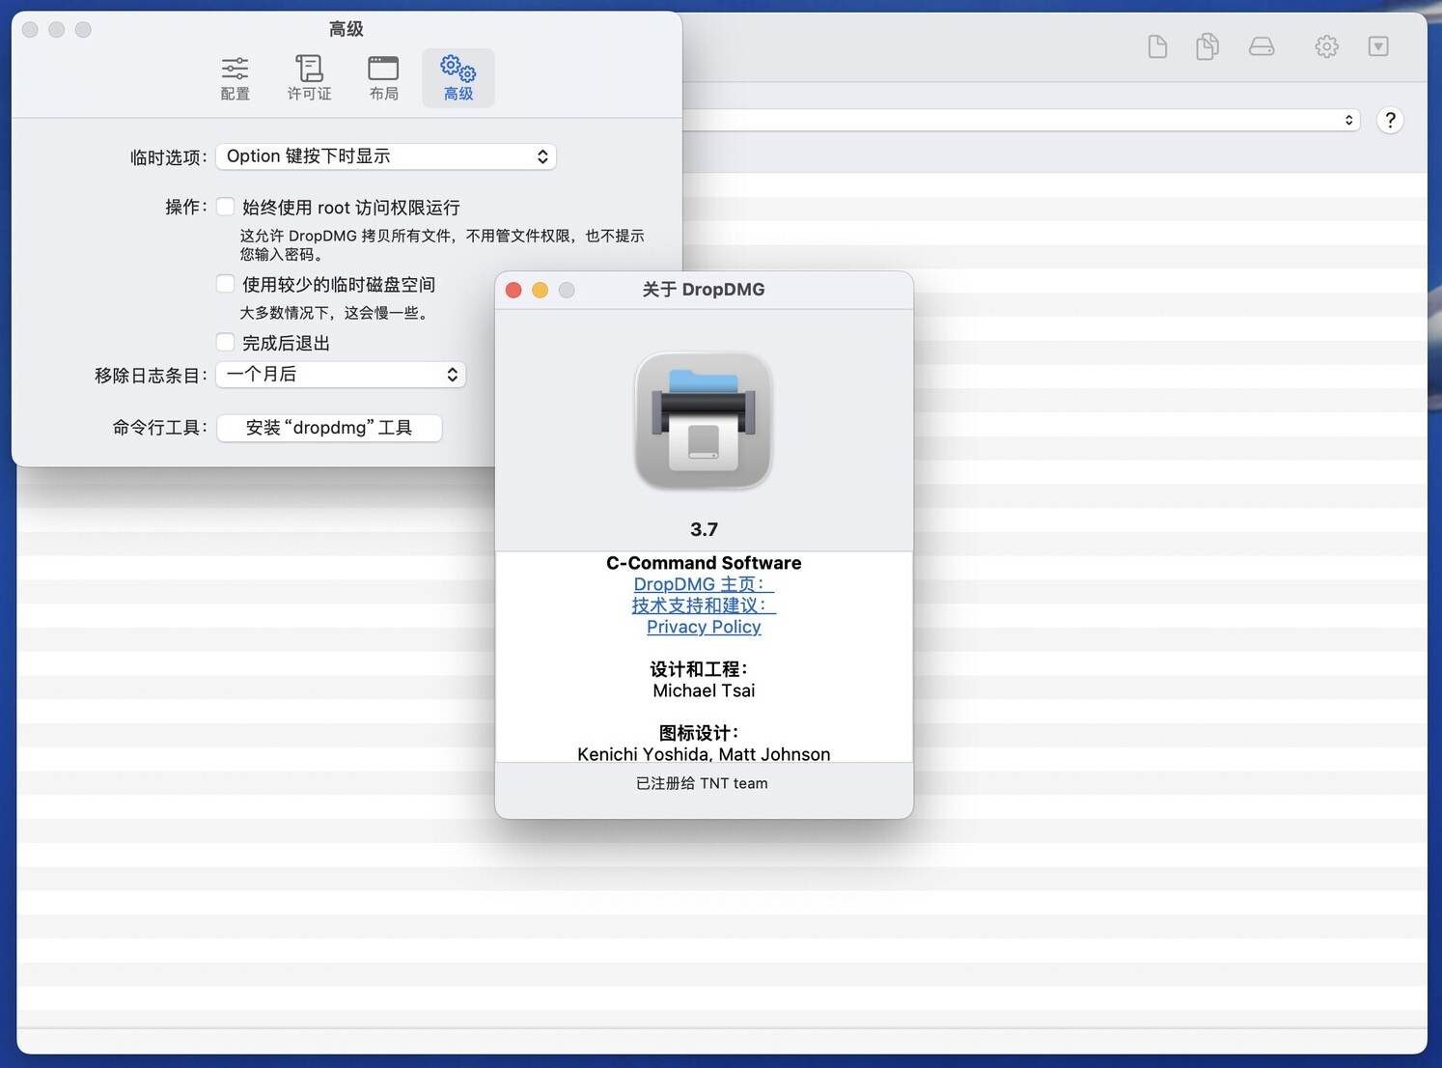1442x1068 pixels.
Task: Click 安装 "dropdmg" 工具 button
Action: [329, 428]
